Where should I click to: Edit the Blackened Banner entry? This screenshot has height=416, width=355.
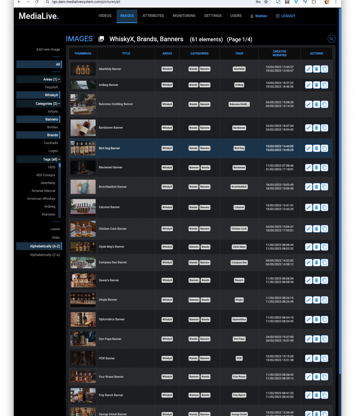pyautogui.click(x=308, y=168)
